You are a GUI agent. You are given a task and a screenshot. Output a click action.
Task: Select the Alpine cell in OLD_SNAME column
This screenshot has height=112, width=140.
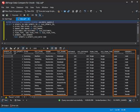pos(62,86)
